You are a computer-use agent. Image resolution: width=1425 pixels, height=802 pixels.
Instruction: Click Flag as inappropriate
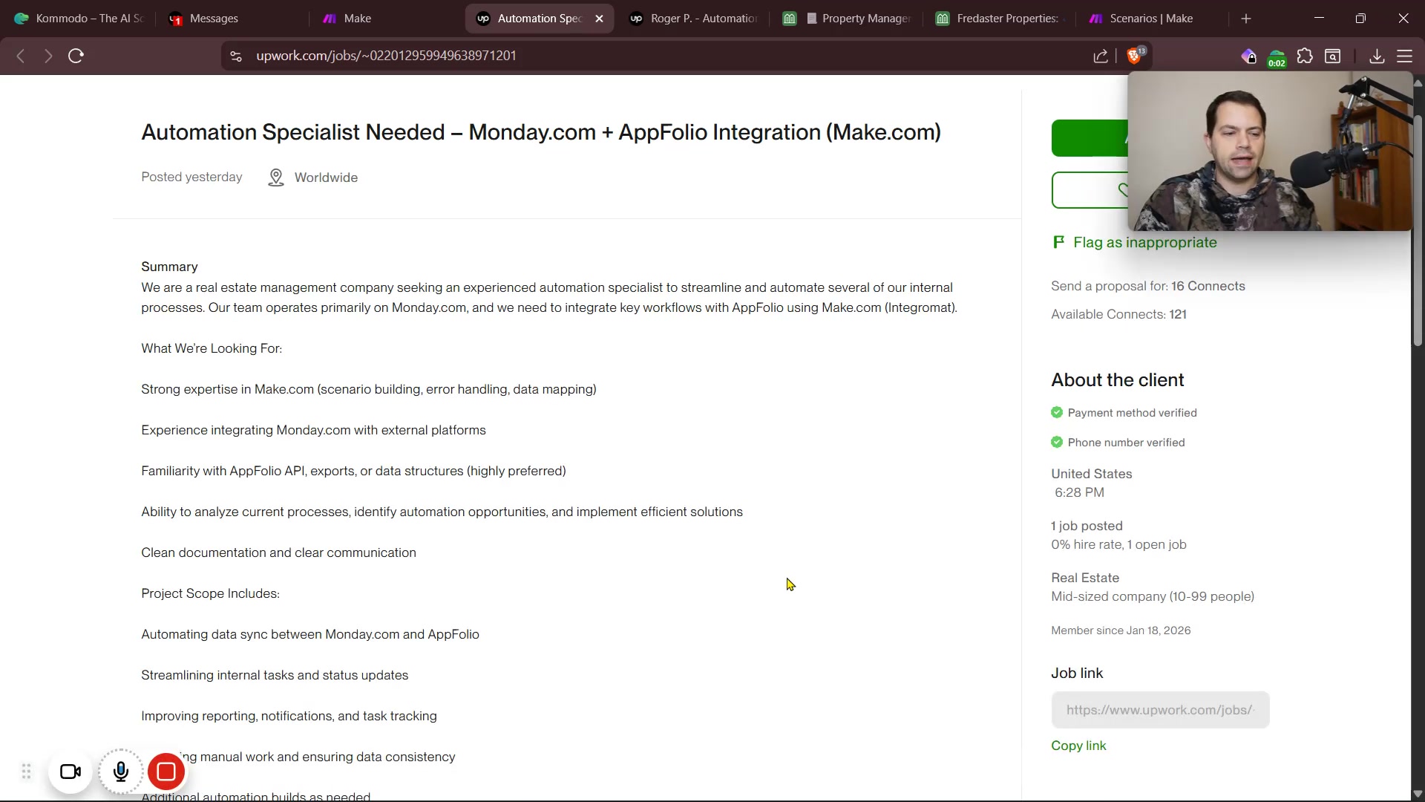1144,243
